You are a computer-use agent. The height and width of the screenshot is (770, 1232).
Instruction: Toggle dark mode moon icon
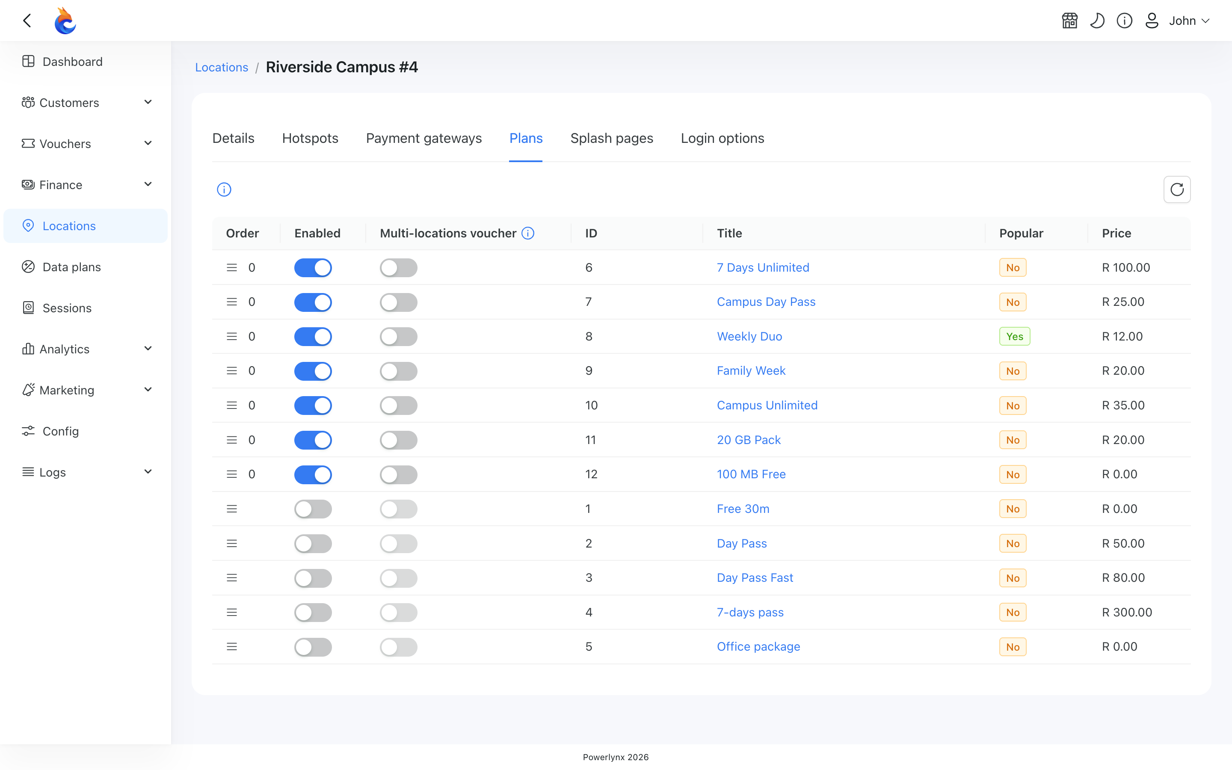click(1097, 21)
